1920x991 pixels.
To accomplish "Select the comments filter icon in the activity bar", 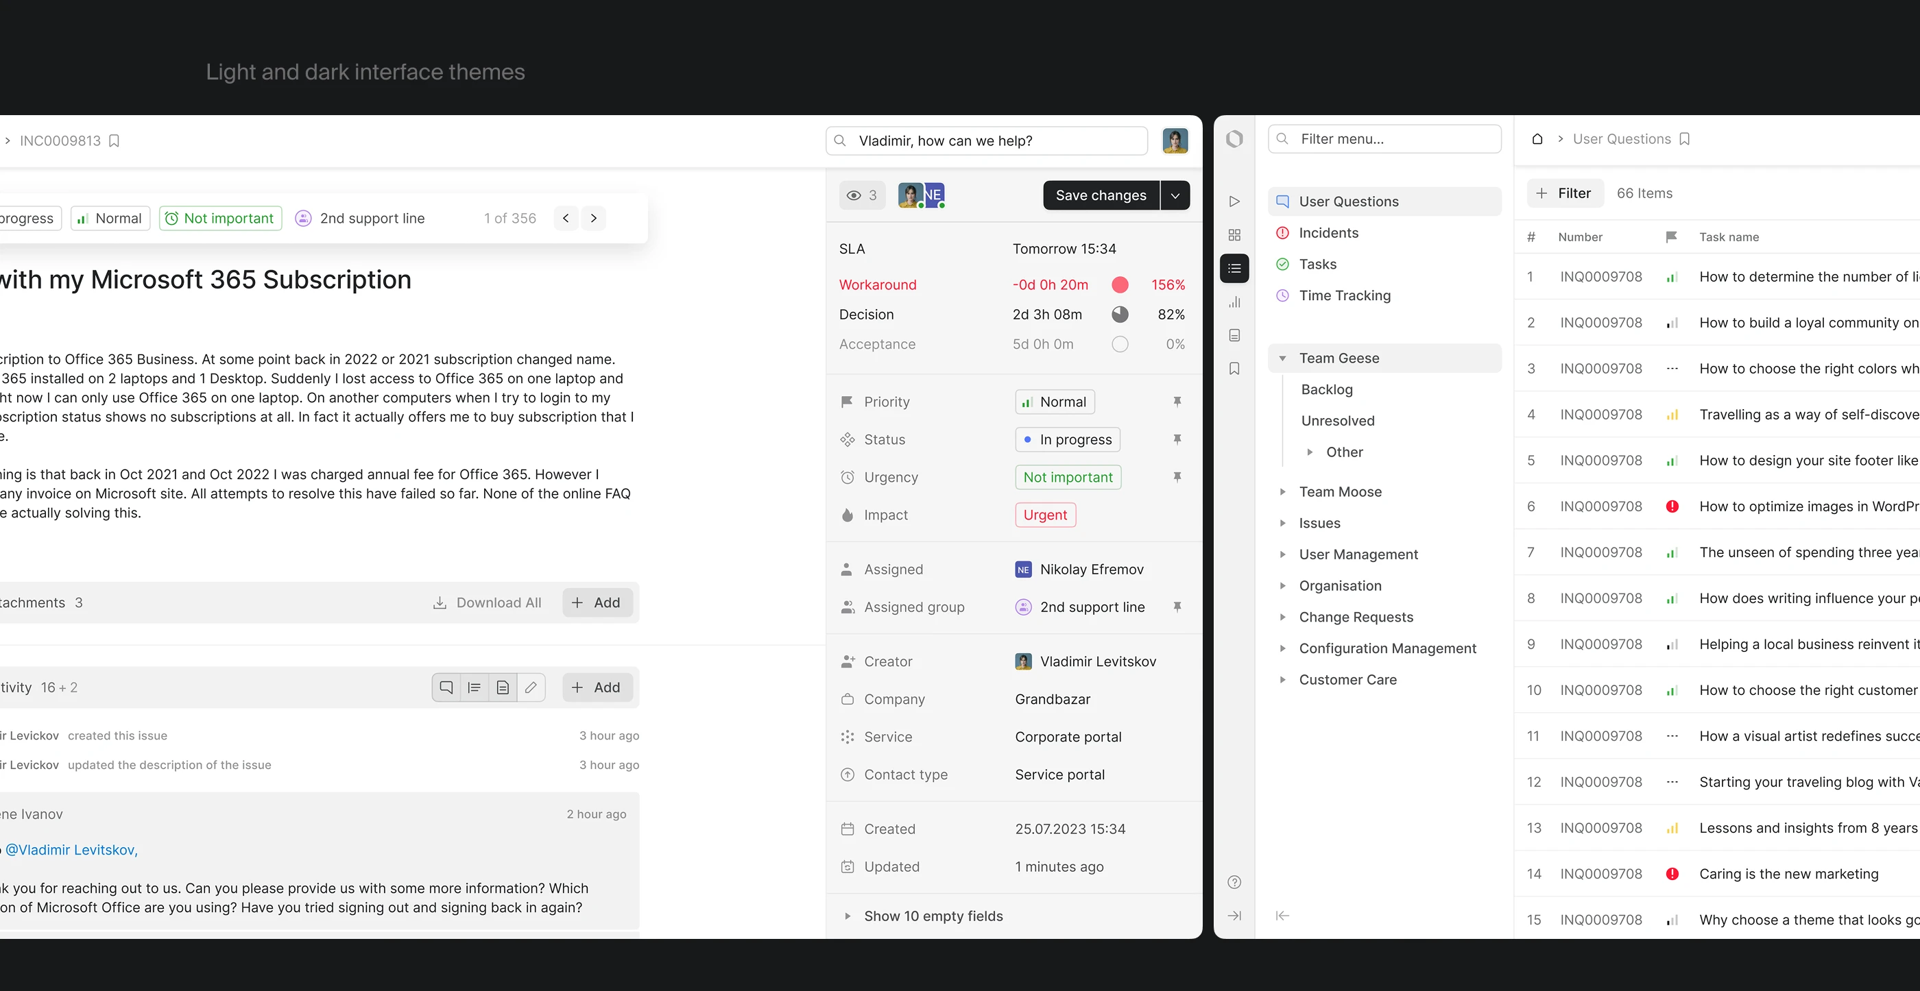I will click(x=446, y=687).
